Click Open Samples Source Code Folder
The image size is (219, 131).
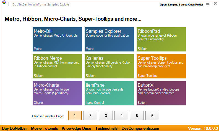click(x=181, y=5)
